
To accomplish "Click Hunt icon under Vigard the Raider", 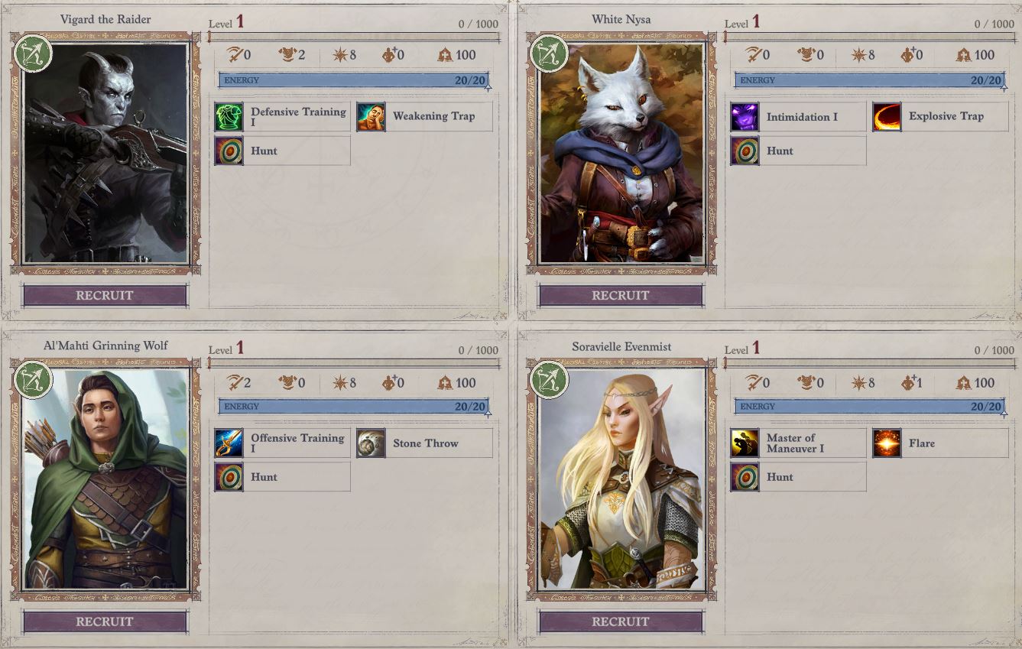I will (x=229, y=151).
